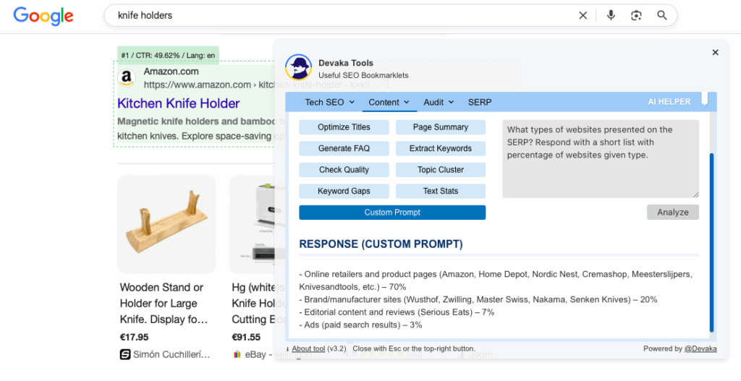Click the panel's blue vertical scrollbar
Screen dimensions: 741x381
[711, 243]
